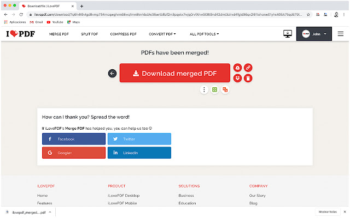Open the Aplicaciones bookmarks shortcut

(15, 22)
